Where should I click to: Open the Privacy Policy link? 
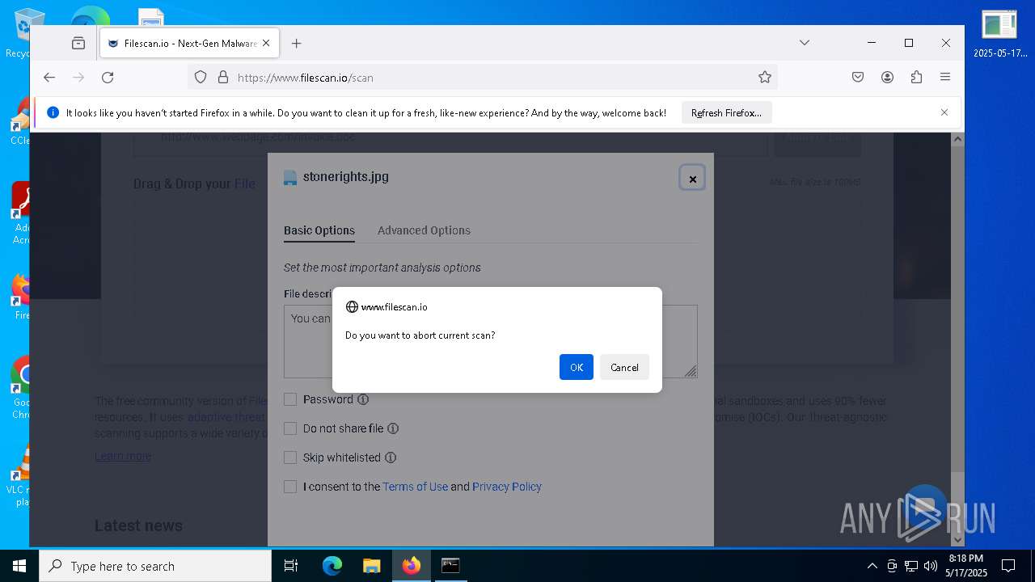point(507,487)
